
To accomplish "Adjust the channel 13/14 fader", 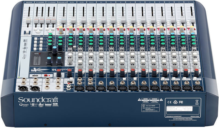I will (x=83, y=20).
